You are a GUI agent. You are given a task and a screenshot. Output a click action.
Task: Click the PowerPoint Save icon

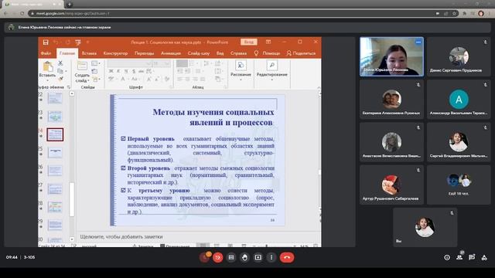46,42
